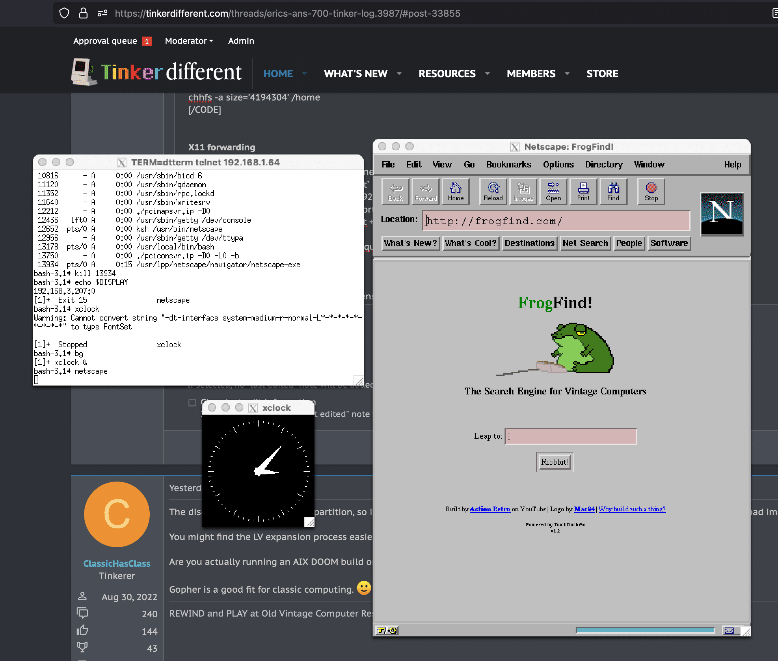Click the security key icon in Netscape status bar
The width and height of the screenshot is (778, 661).
(387, 630)
